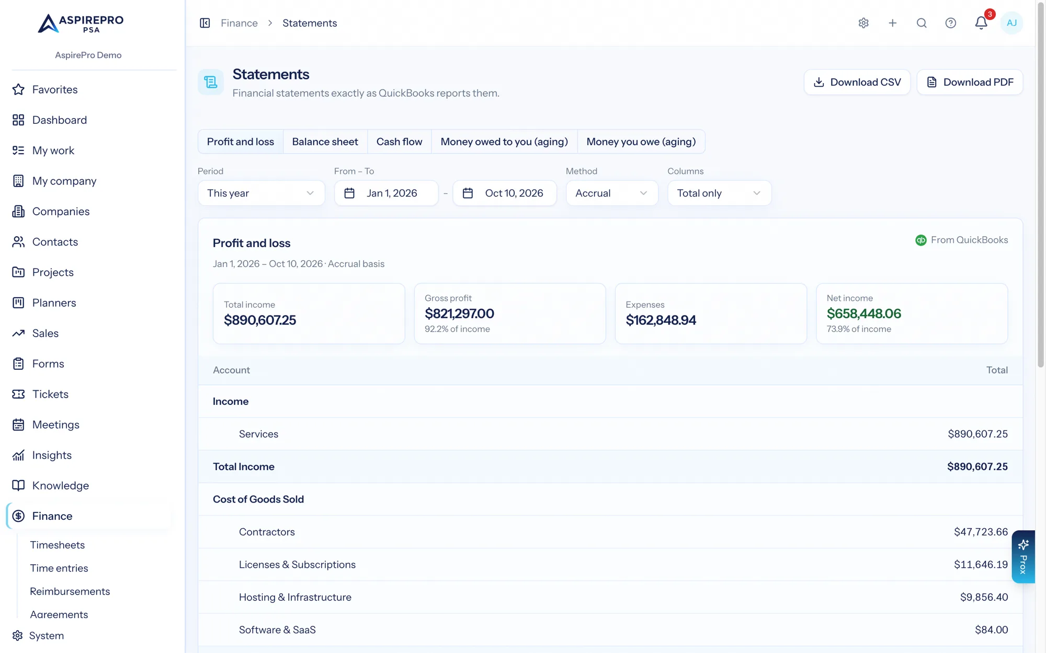Screen dimensions: 1046x653
Task: Click the Finance breadcrumb link
Action: (x=239, y=23)
